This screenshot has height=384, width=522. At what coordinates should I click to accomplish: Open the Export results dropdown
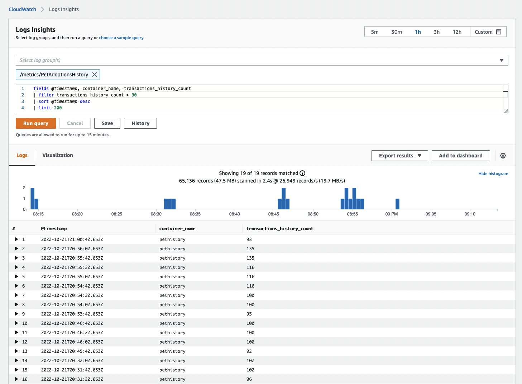[x=399, y=156]
